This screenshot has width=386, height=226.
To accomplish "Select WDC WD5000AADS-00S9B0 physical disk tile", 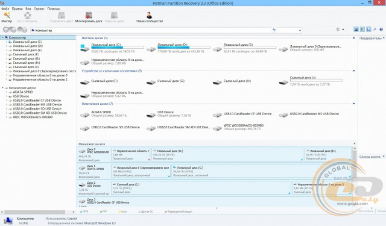I will click(x=238, y=127).
